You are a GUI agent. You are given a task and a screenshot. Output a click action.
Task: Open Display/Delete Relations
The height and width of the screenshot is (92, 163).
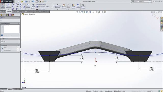click(x=57, y=6)
